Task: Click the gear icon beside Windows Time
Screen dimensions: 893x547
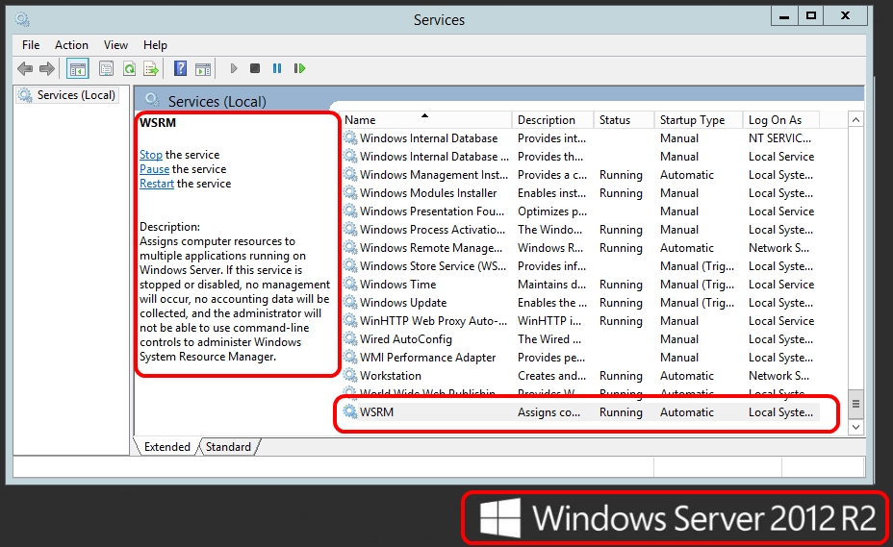Action: pyautogui.click(x=350, y=284)
